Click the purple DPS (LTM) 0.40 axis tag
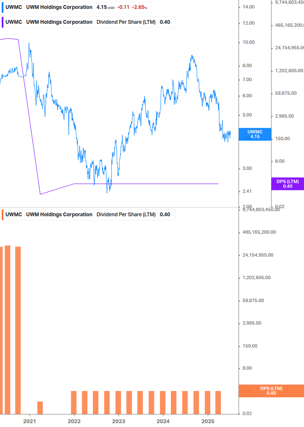304x427 pixels. tap(287, 184)
